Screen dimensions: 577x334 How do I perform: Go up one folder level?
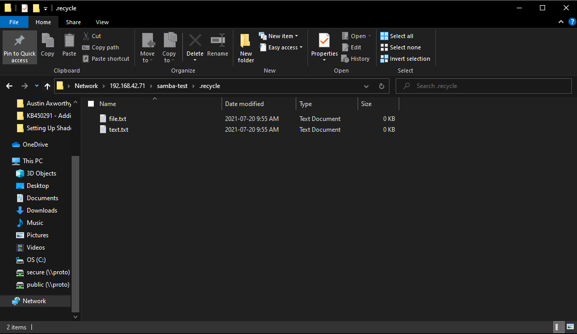47,86
